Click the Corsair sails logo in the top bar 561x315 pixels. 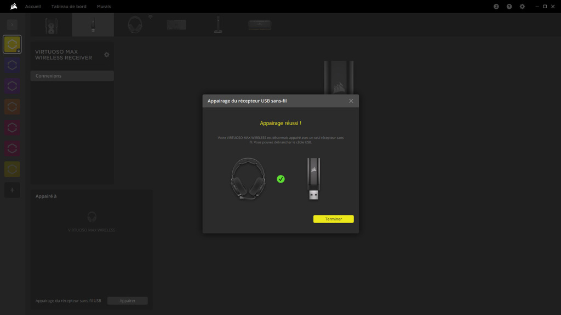click(14, 6)
